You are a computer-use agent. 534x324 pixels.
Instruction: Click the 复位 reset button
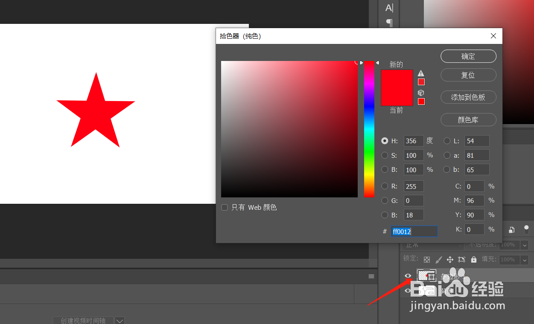468,75
